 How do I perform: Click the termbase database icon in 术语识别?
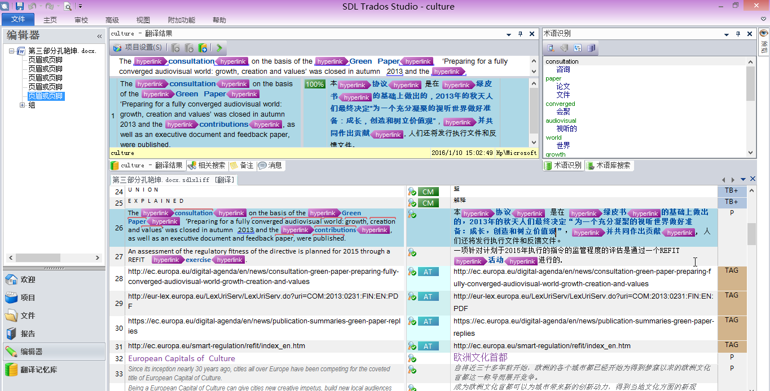(x=591, y=48)
